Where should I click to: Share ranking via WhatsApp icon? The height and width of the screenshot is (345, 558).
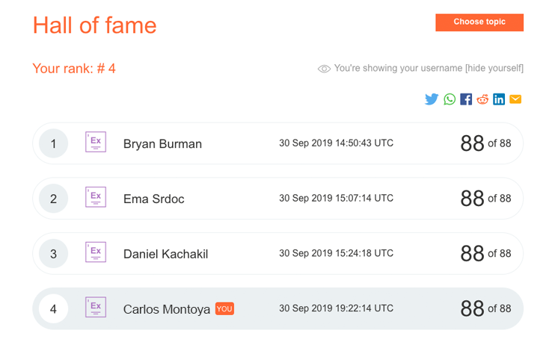point(449,99)
